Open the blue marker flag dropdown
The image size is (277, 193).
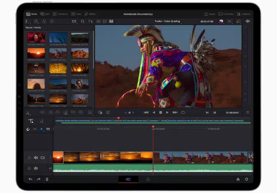pos(42,129)
